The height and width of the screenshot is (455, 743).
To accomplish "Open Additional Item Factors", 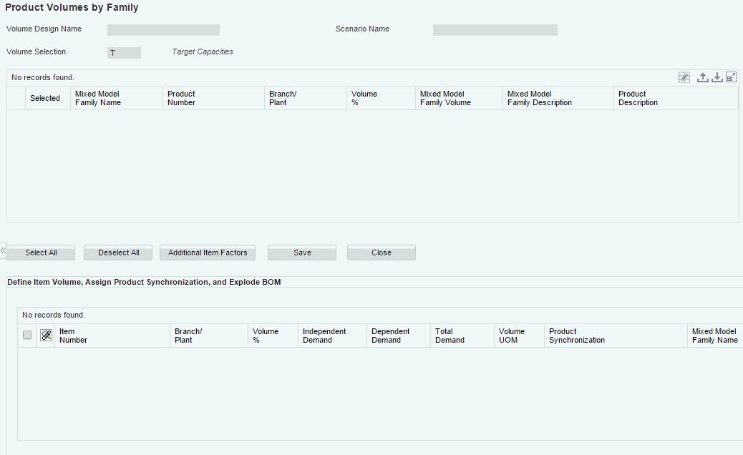I will pos(208,253).
